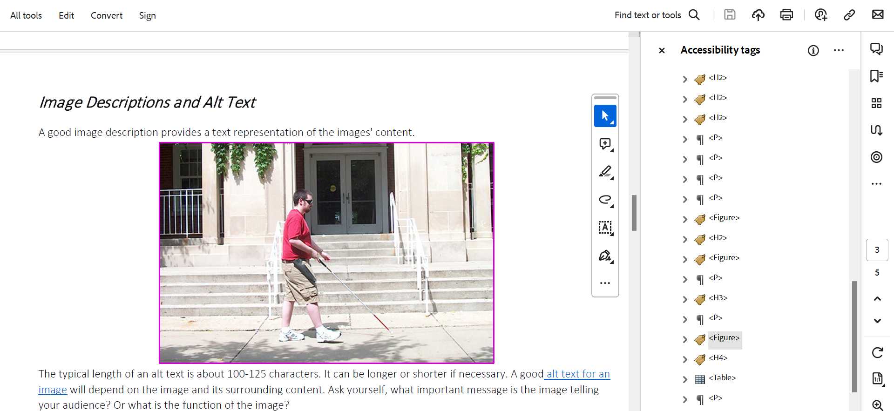Show page thumbnails grid panel
The image size is (894, 411).
877,103
